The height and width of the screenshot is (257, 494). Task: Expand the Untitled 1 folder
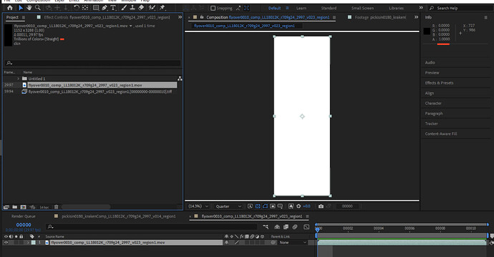tap(19, 79)
